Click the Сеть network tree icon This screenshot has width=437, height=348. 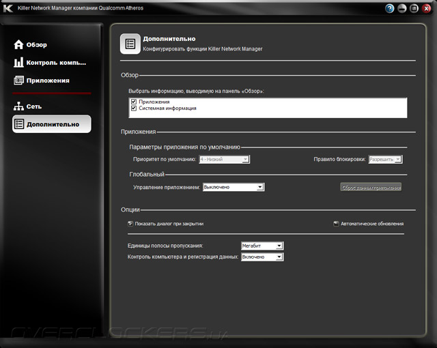coord(18,106)
